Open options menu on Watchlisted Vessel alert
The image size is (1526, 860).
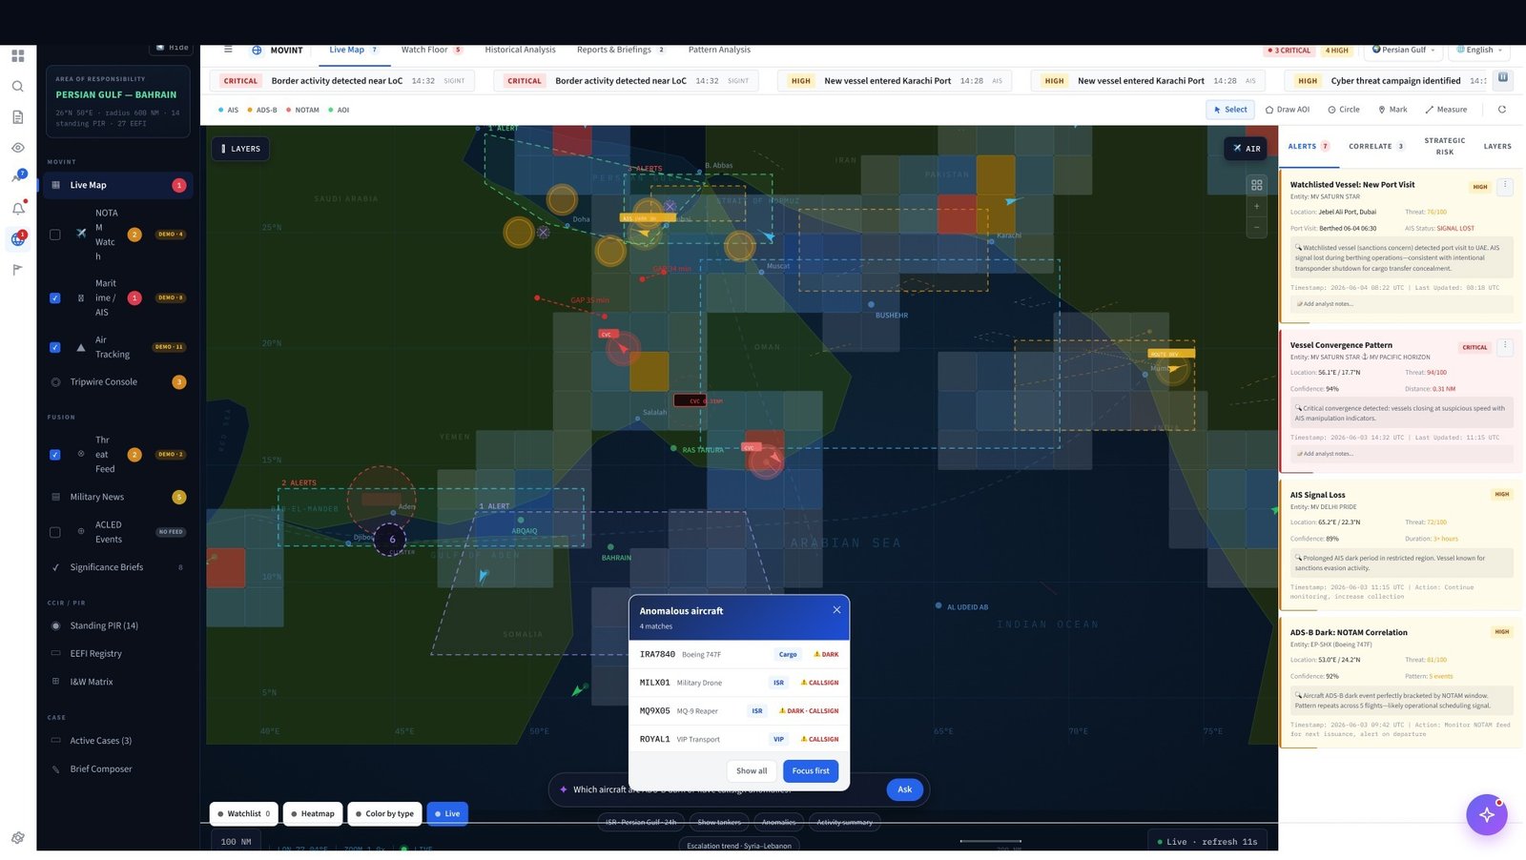click(x=1505, y=186)
